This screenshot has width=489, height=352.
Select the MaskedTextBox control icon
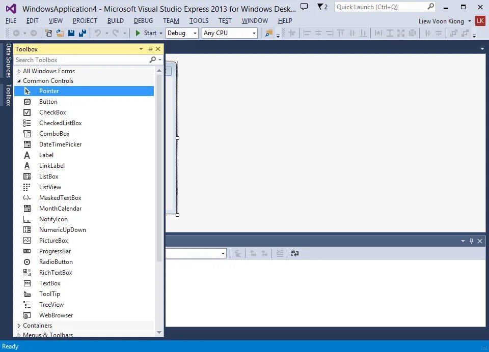point(27,198)
